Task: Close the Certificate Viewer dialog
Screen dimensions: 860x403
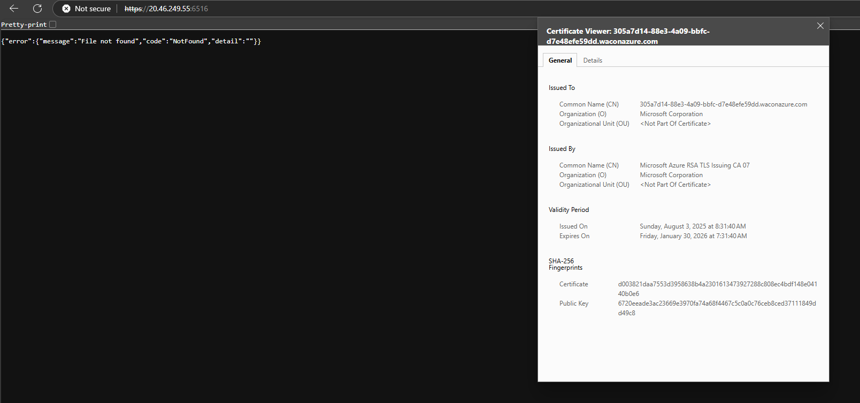Action: click(x=820, y=26)
